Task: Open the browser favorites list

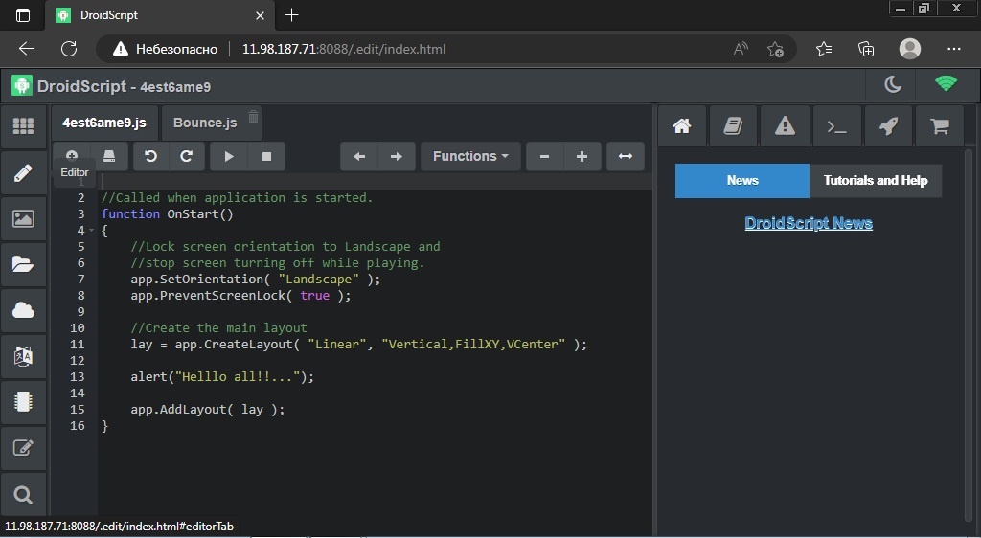Action: pos(824,49)
